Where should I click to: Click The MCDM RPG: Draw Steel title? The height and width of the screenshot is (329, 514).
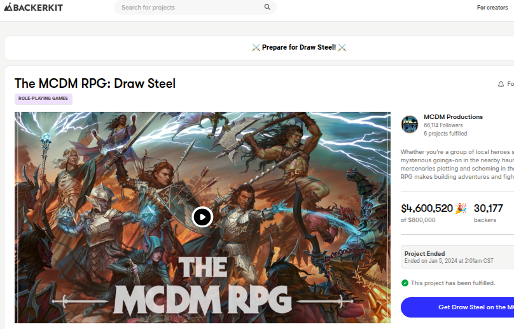click(x=95, y=83)
